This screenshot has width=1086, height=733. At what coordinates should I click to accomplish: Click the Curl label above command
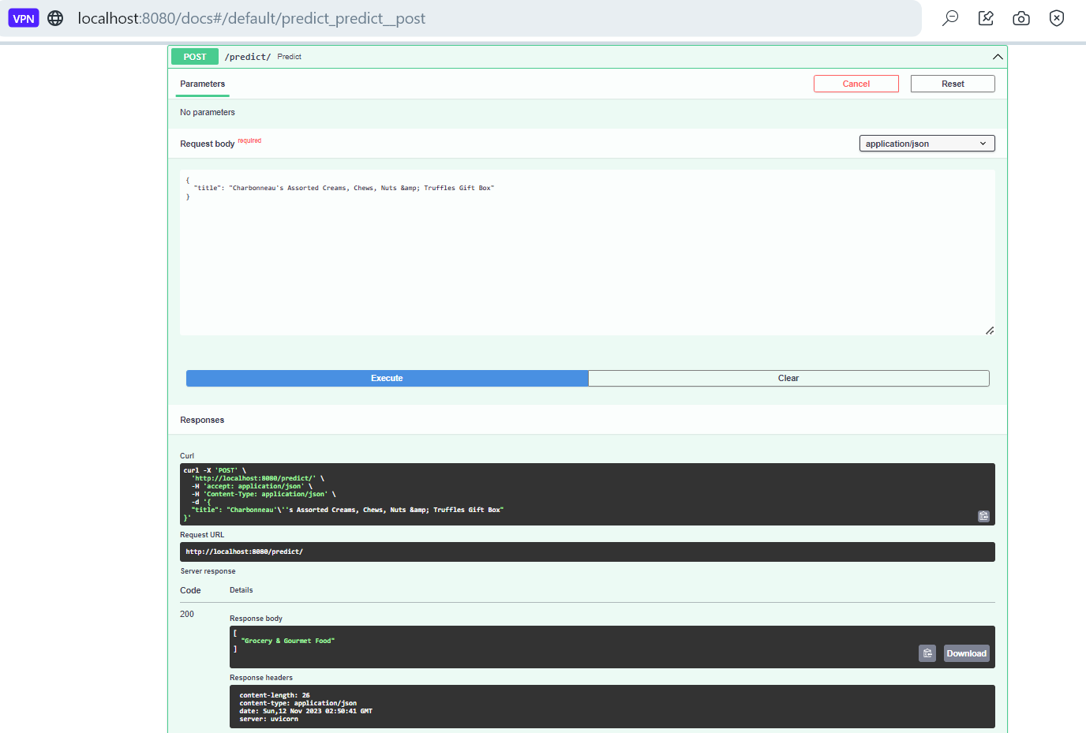coord(187,456)
